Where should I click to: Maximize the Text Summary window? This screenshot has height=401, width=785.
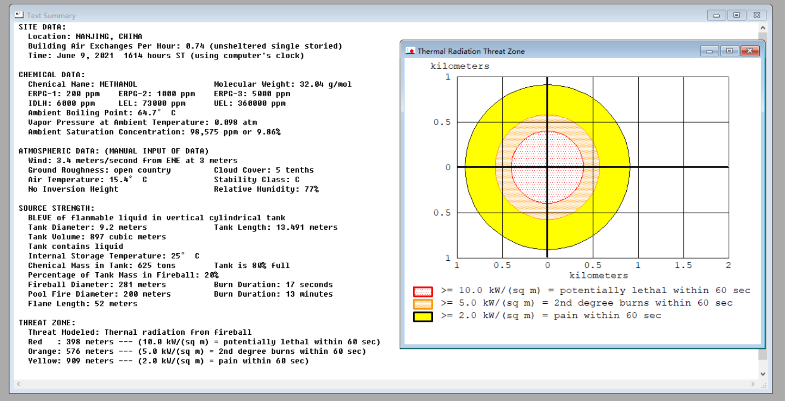click(736, 15)
